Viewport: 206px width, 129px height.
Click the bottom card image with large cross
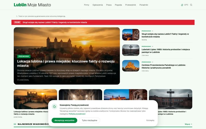(171, 99)
